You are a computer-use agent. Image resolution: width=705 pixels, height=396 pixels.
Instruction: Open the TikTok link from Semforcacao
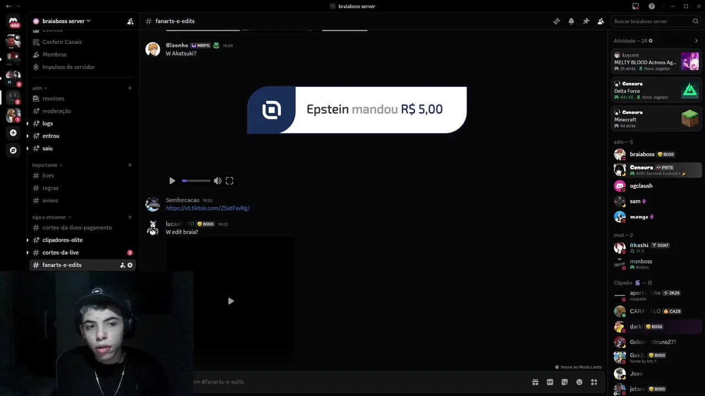(208, 208)
